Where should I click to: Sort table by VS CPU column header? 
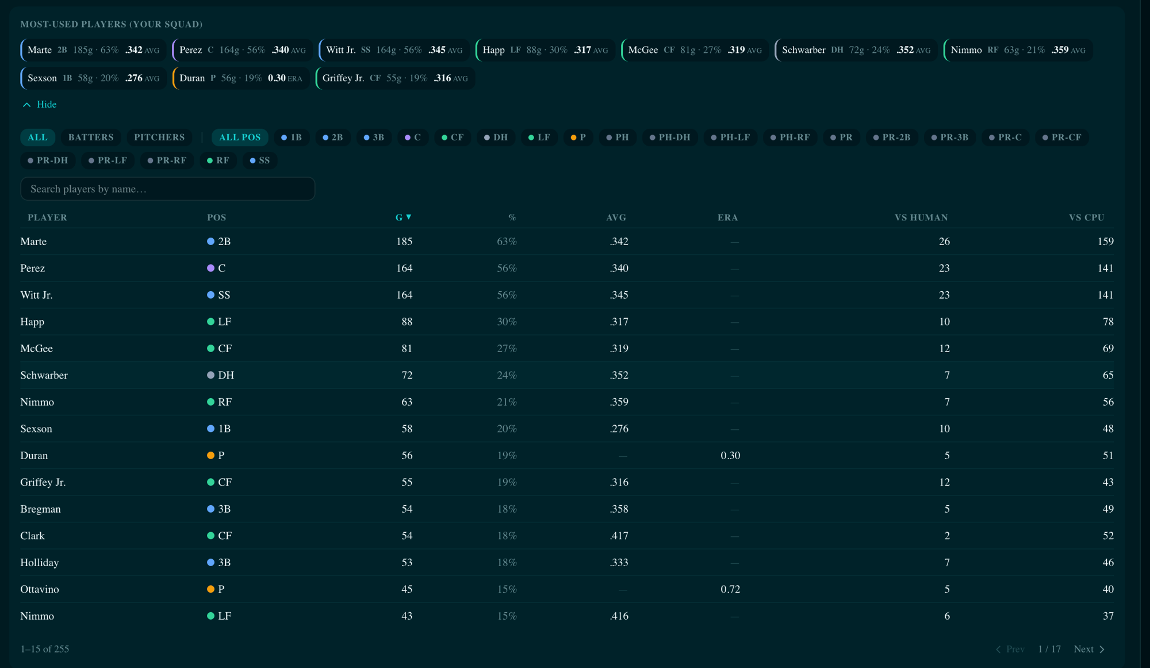point(1086,217)
